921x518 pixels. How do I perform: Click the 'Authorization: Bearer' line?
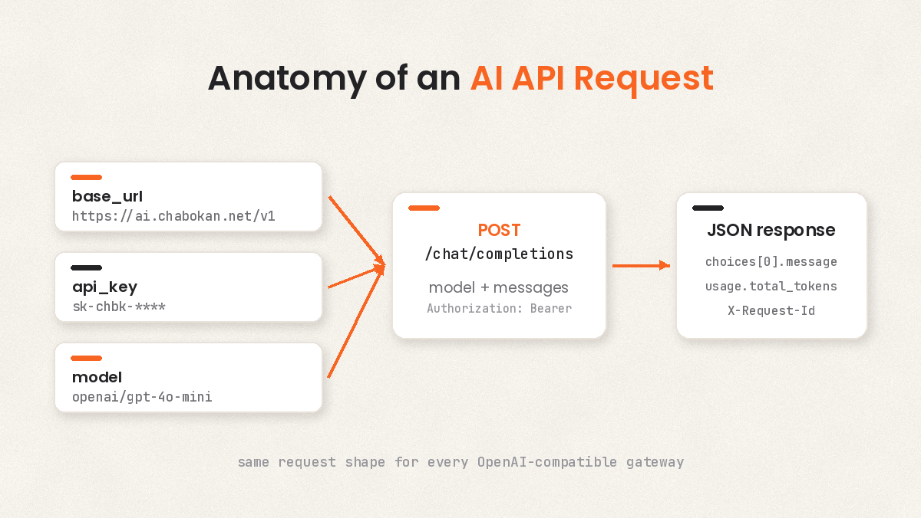[499, 309]
